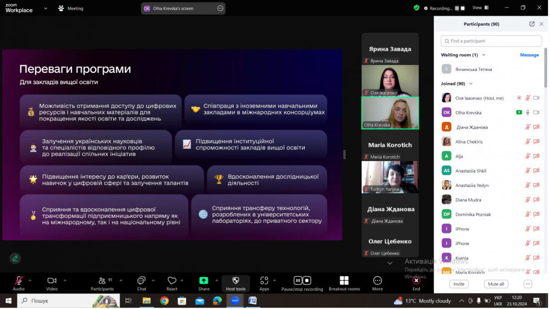
Task: Open Microsoft Edge from the taskbar
Action: coord(217,301)
